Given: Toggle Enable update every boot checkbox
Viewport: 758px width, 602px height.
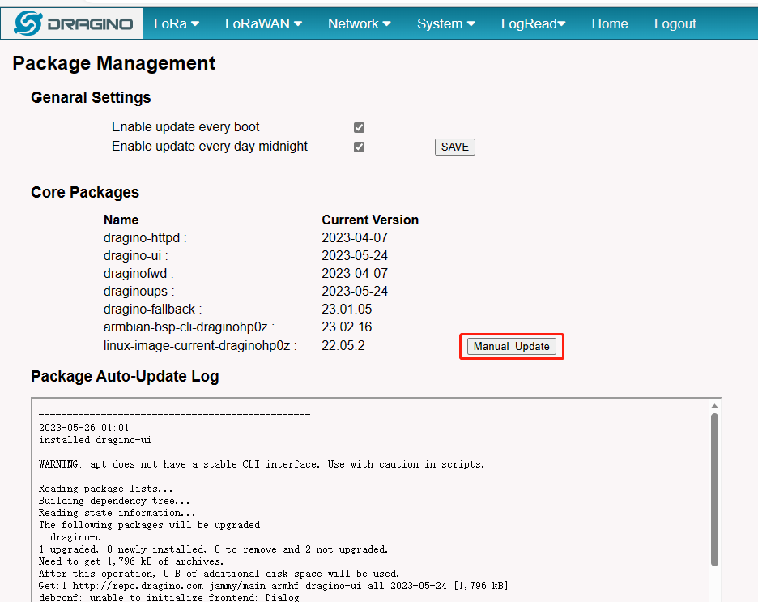Looking at the screenshot, I should (359, 127).
